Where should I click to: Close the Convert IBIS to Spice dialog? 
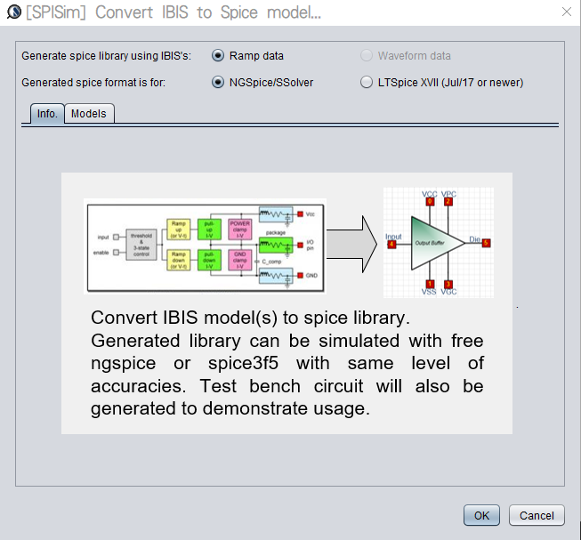click(x=566, y=12)
